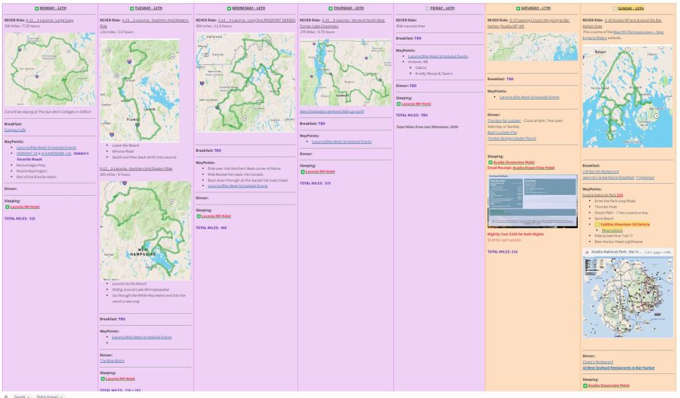Open the Campus Cafe breakfast link

[15, 130]
